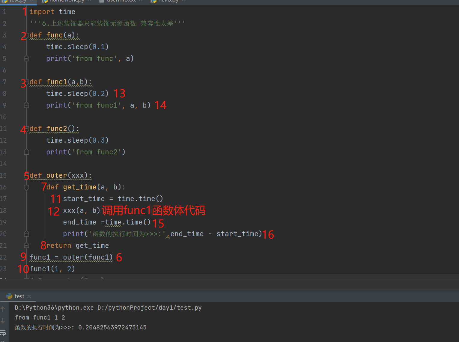The width and height of the screenshot is (459, 342).
Task: Click the fold end marker on line 5
Action: point(26,58)
